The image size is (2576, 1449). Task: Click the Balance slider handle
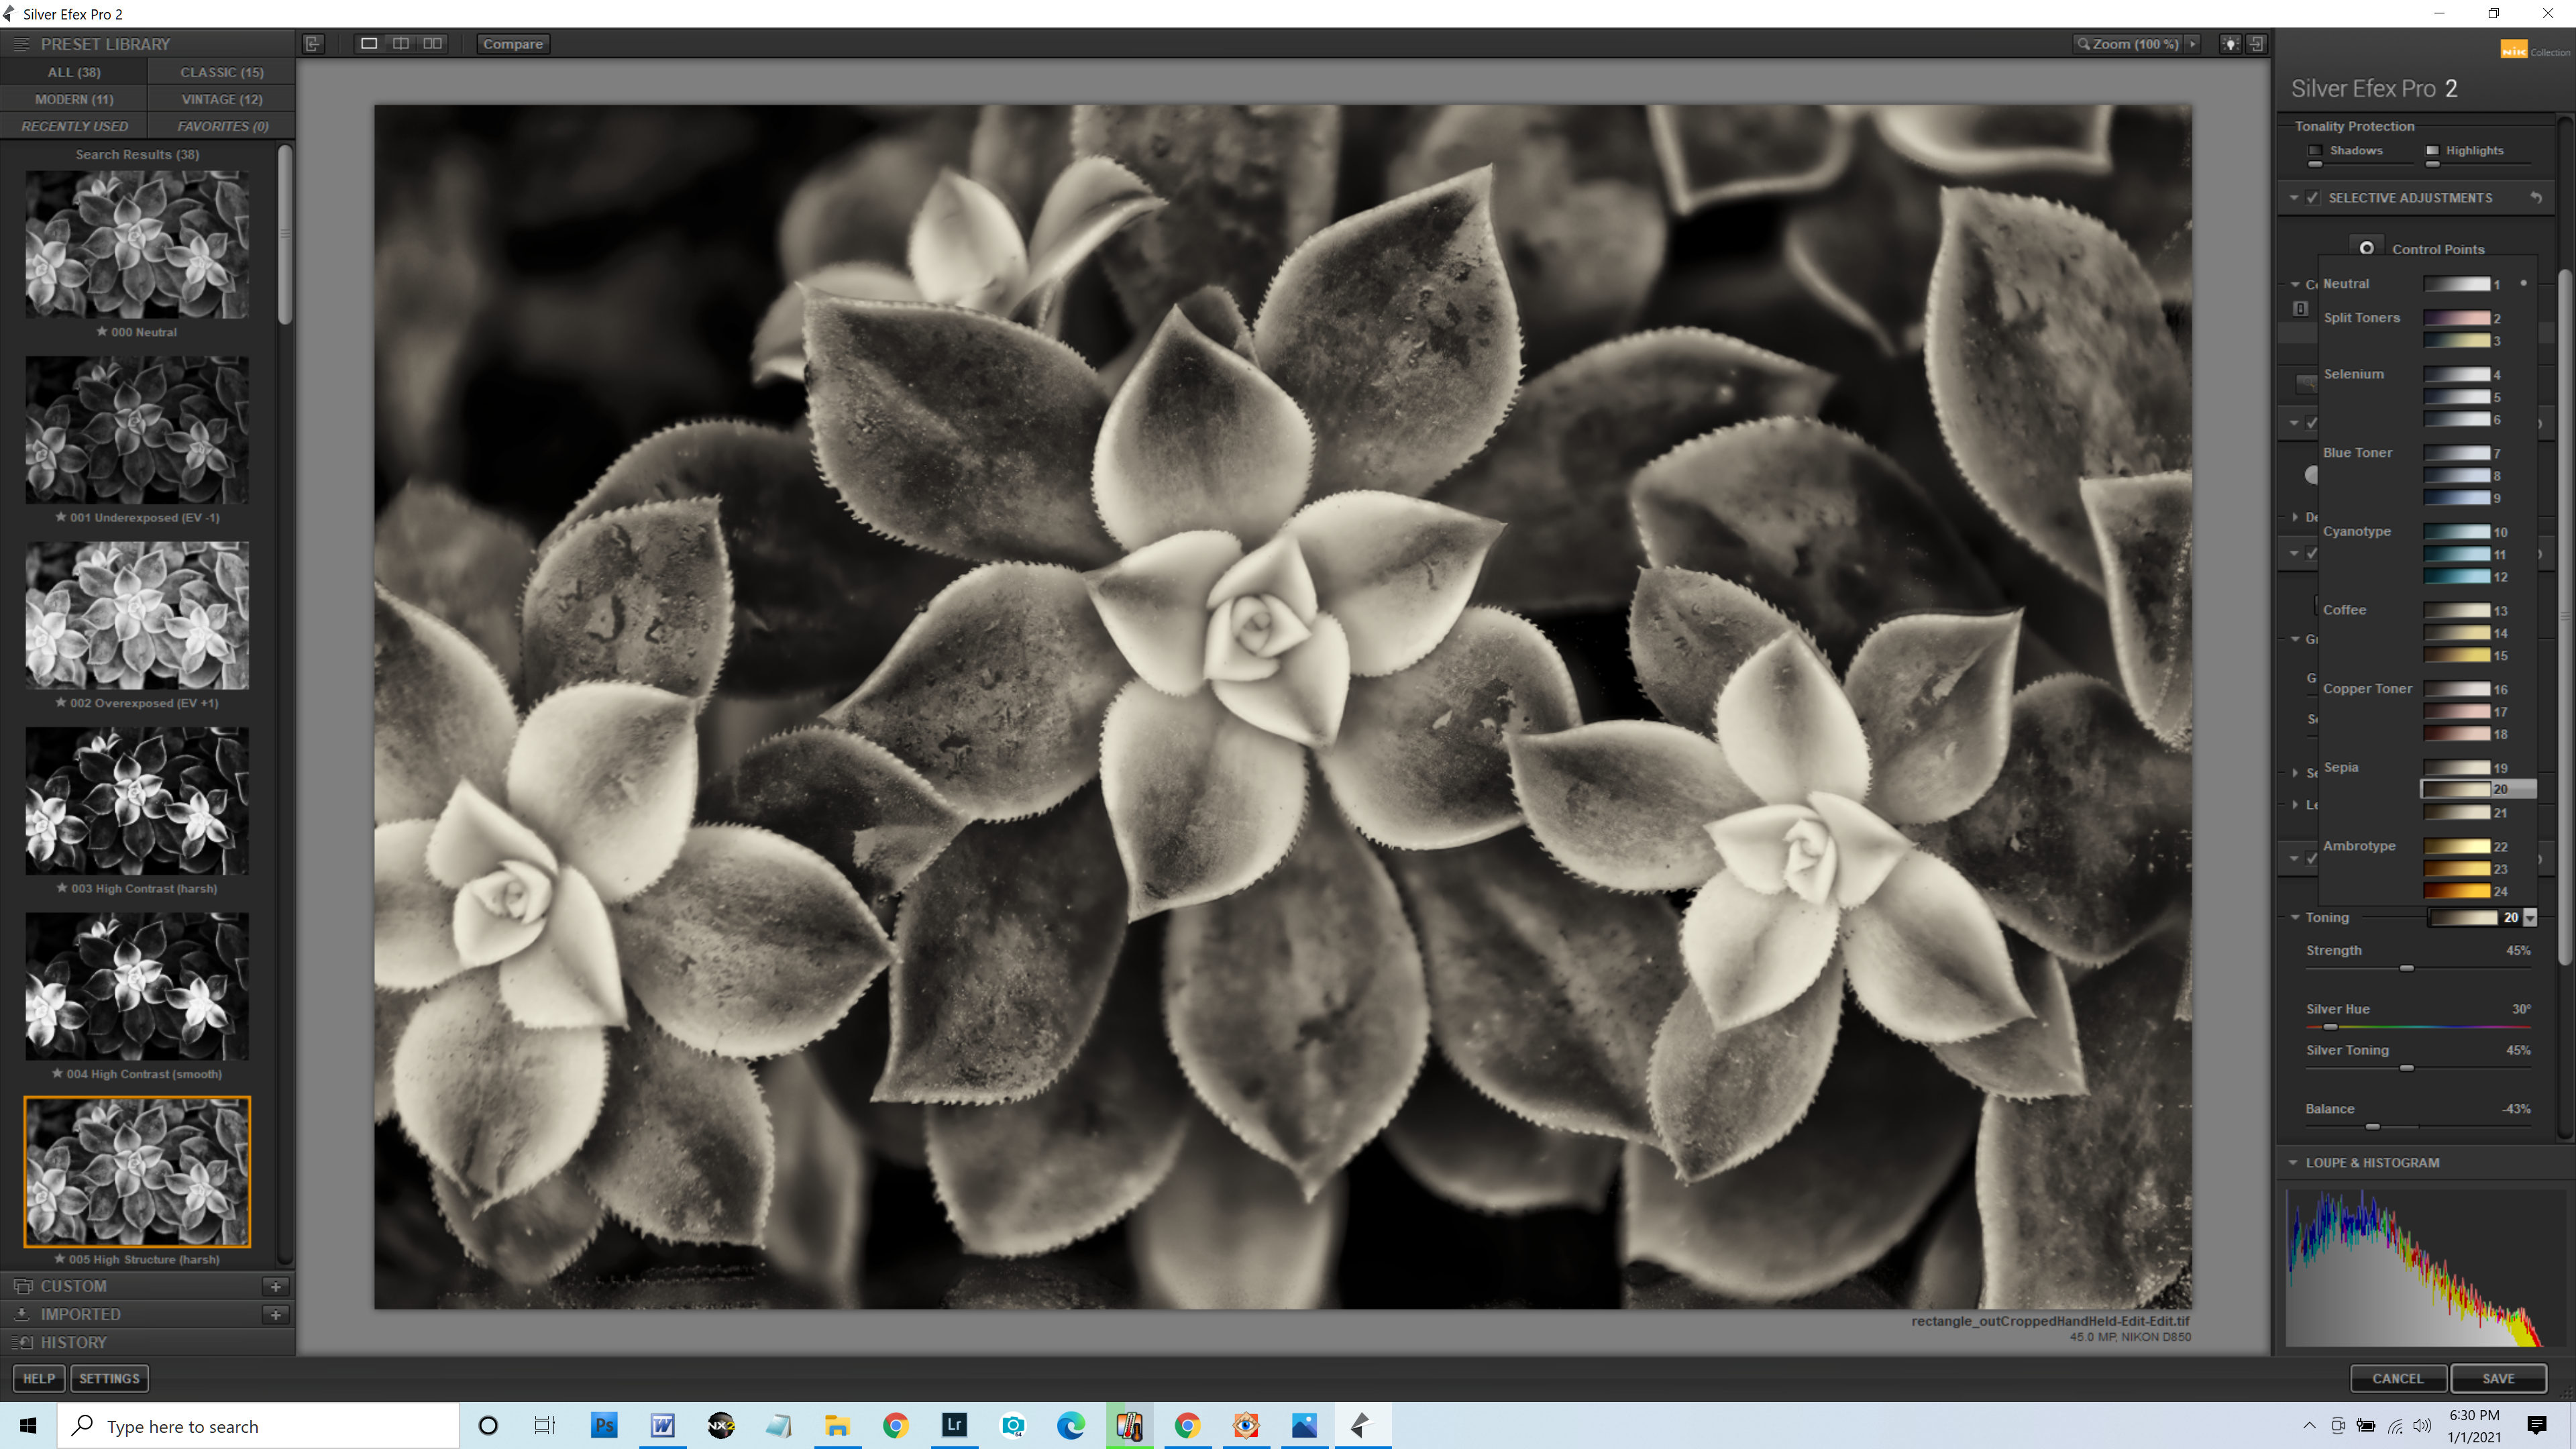click(2372, 1127)
